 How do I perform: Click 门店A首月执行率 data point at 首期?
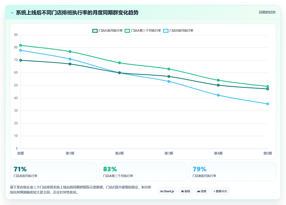pyautogui.click(x=21, y=60)
